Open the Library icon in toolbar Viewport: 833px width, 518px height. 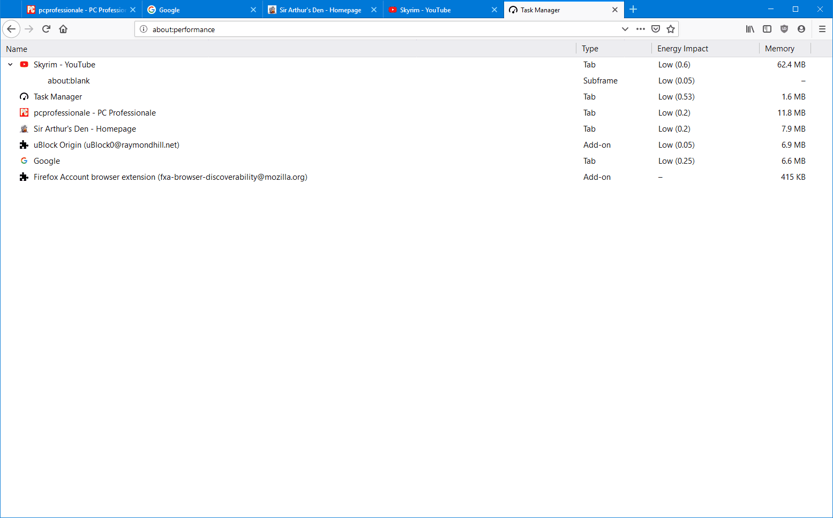coord(750,29)
